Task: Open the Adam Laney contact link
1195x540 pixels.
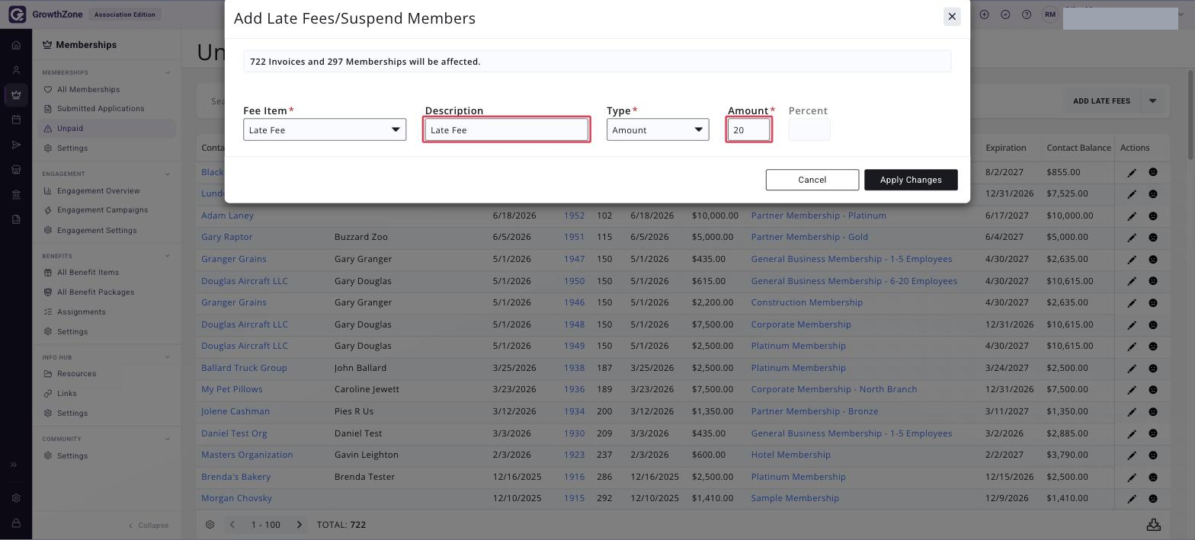Action: click(227, 216)
